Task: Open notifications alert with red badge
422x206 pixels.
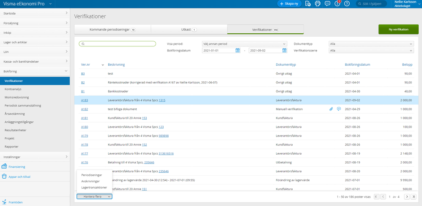Action: (337, 4)
